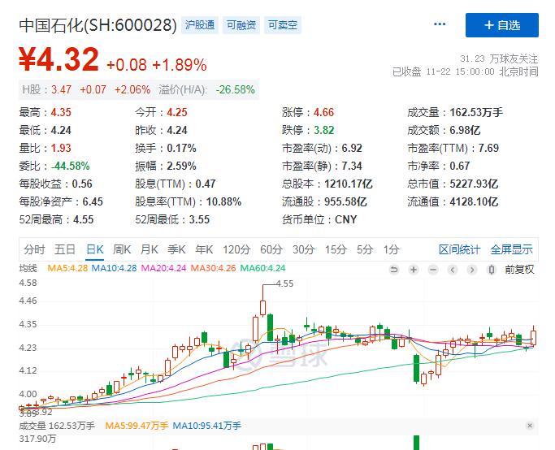The image size is (555, 450).
Task: Click the 可融资 tag
Action: (x=241, y=24)
